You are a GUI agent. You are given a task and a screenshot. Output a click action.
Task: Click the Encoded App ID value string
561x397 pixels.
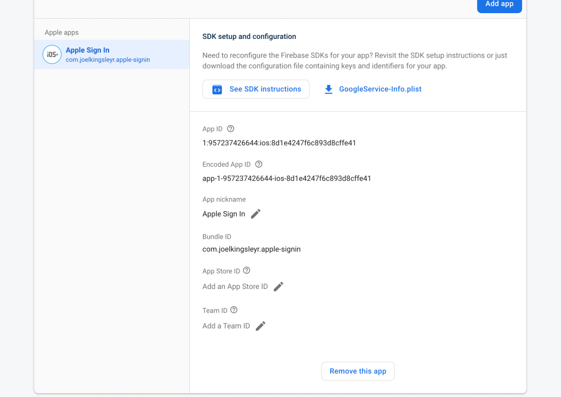286,178
